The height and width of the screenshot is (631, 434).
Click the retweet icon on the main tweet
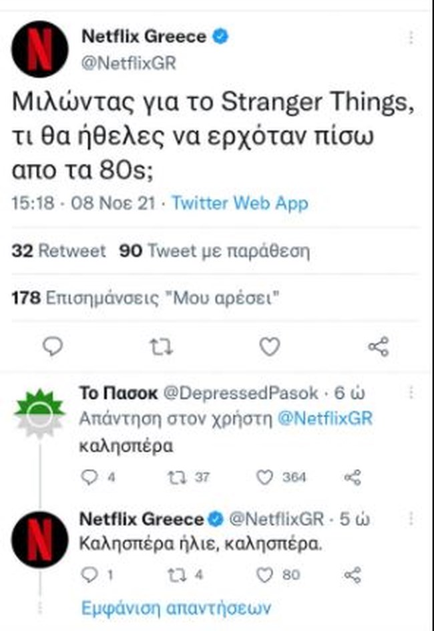pos(161,346)
